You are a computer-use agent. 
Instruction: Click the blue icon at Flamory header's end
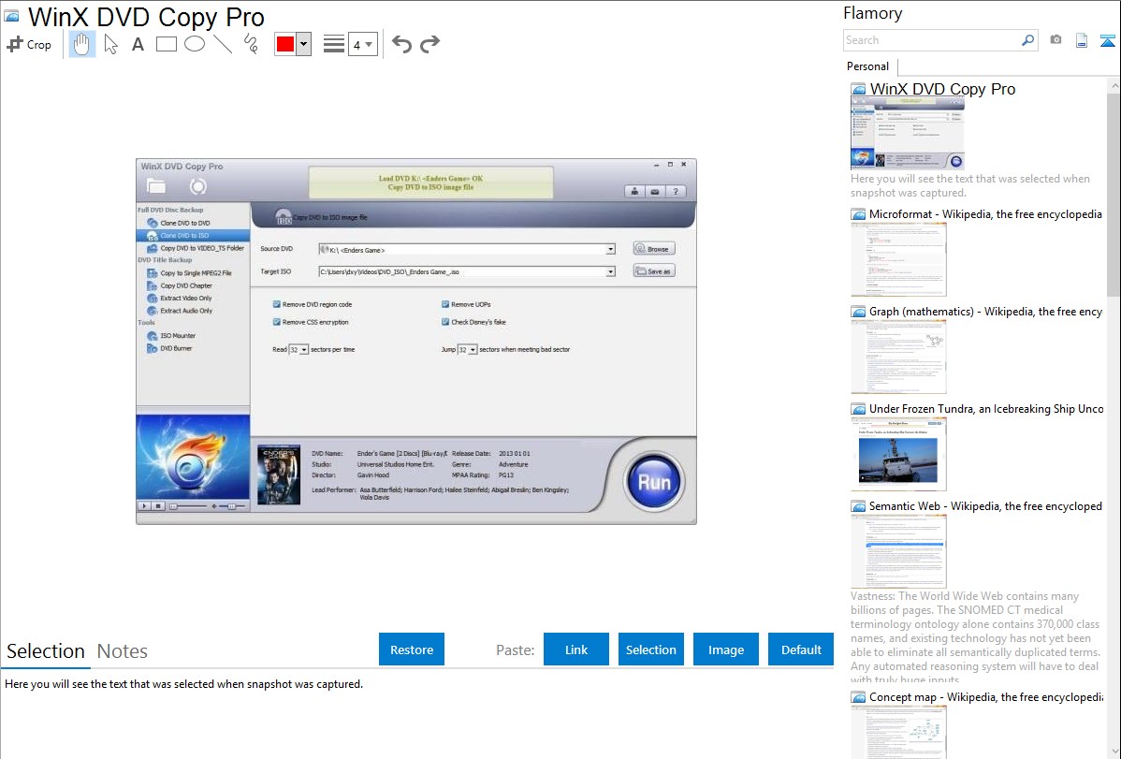[x=1107, y=40]
